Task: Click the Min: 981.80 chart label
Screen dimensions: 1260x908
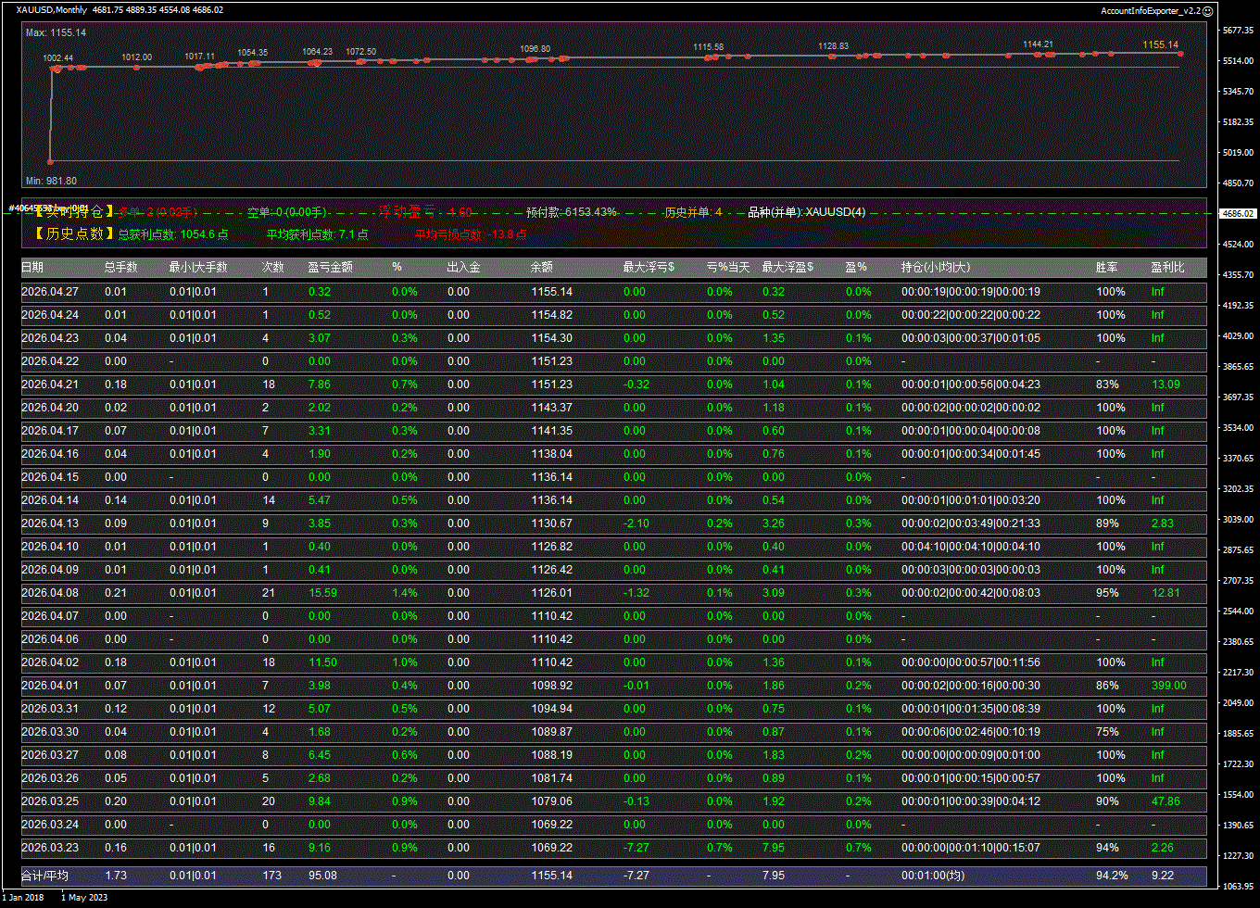Action: (x=51, y=181)
